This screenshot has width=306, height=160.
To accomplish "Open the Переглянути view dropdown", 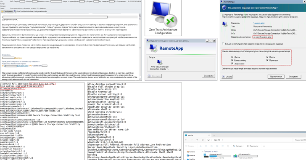I will [x=253, y=146].
